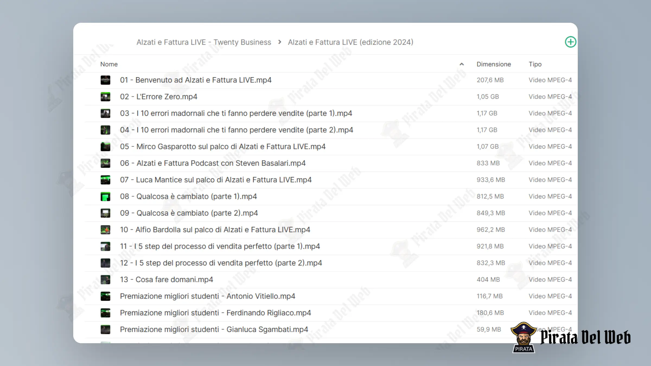The image size is (651, 366).
Task: Click thumbnail of 01 - Benvenuto ad Alzati e Fattura LIVE.mp4
Action: pos(105,80)
